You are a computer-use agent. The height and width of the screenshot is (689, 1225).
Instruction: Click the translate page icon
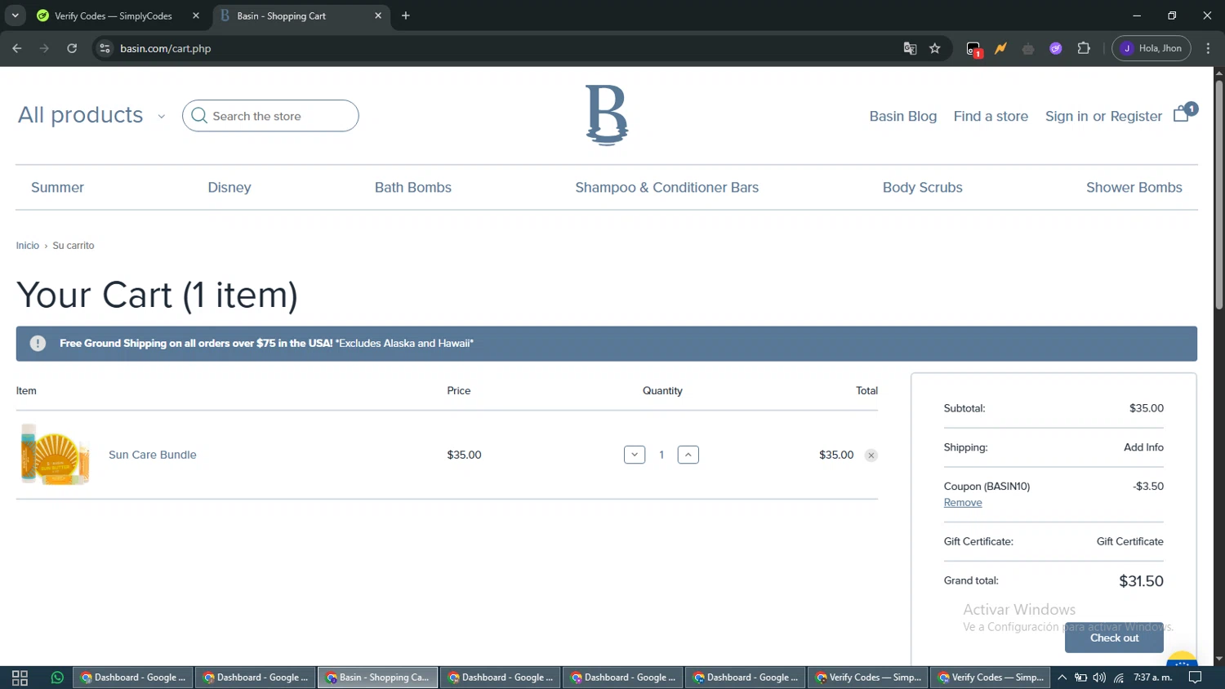910,48
